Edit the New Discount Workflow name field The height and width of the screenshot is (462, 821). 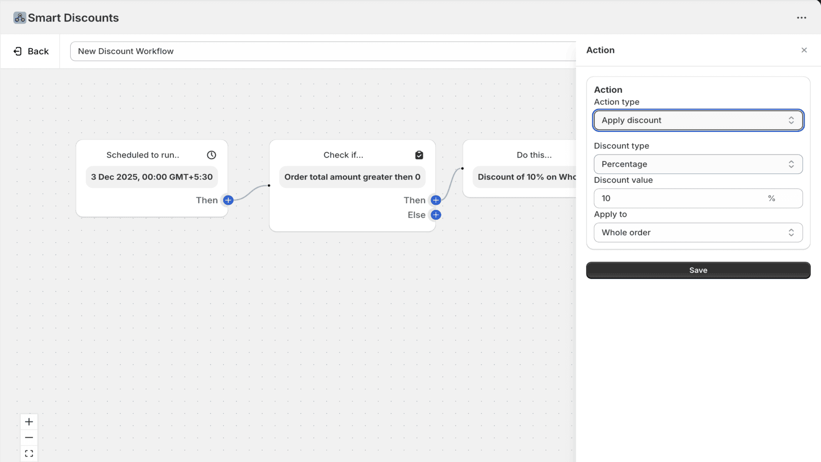click(323, 51)
